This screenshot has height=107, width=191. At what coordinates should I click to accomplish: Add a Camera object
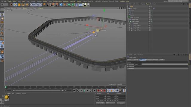coord(84,5)
